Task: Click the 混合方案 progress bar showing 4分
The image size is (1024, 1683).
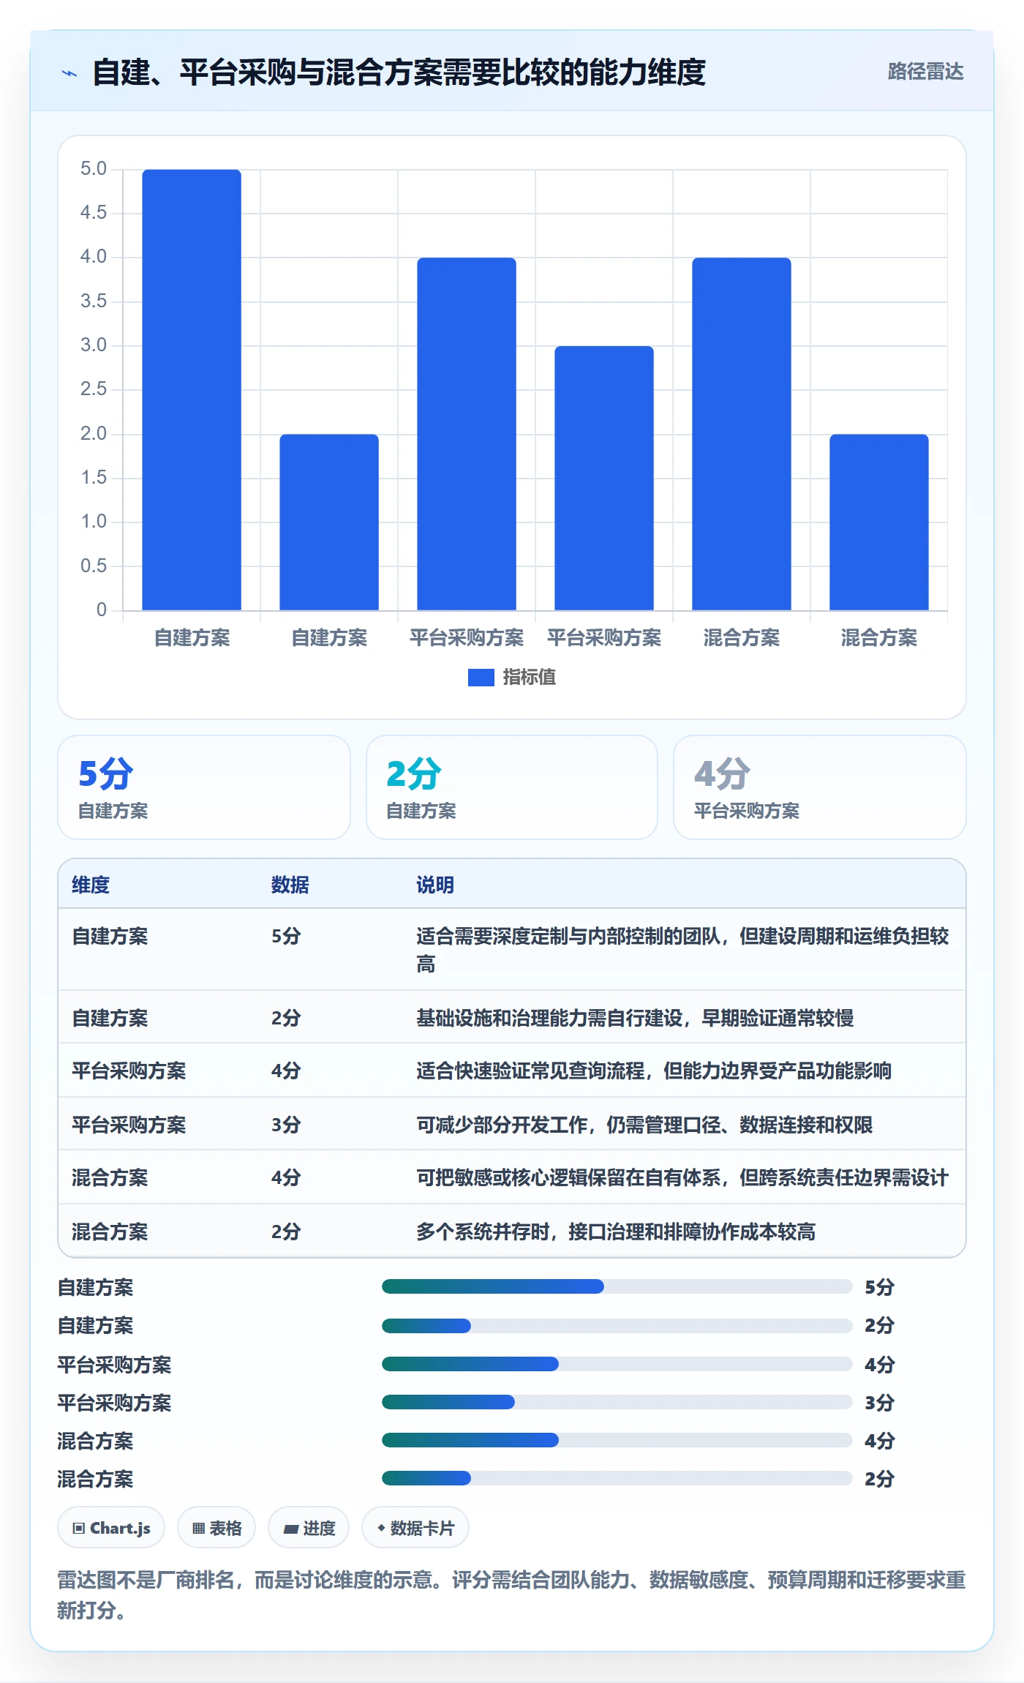Action: coord(617,1440)
